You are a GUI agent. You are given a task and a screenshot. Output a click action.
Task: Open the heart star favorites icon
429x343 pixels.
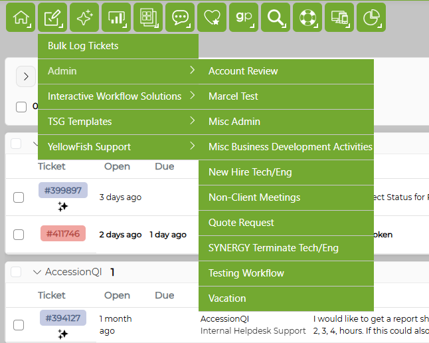[212, 17]
